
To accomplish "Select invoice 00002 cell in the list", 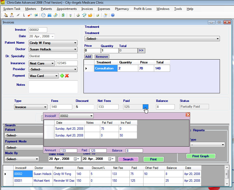I will [23, 174].
